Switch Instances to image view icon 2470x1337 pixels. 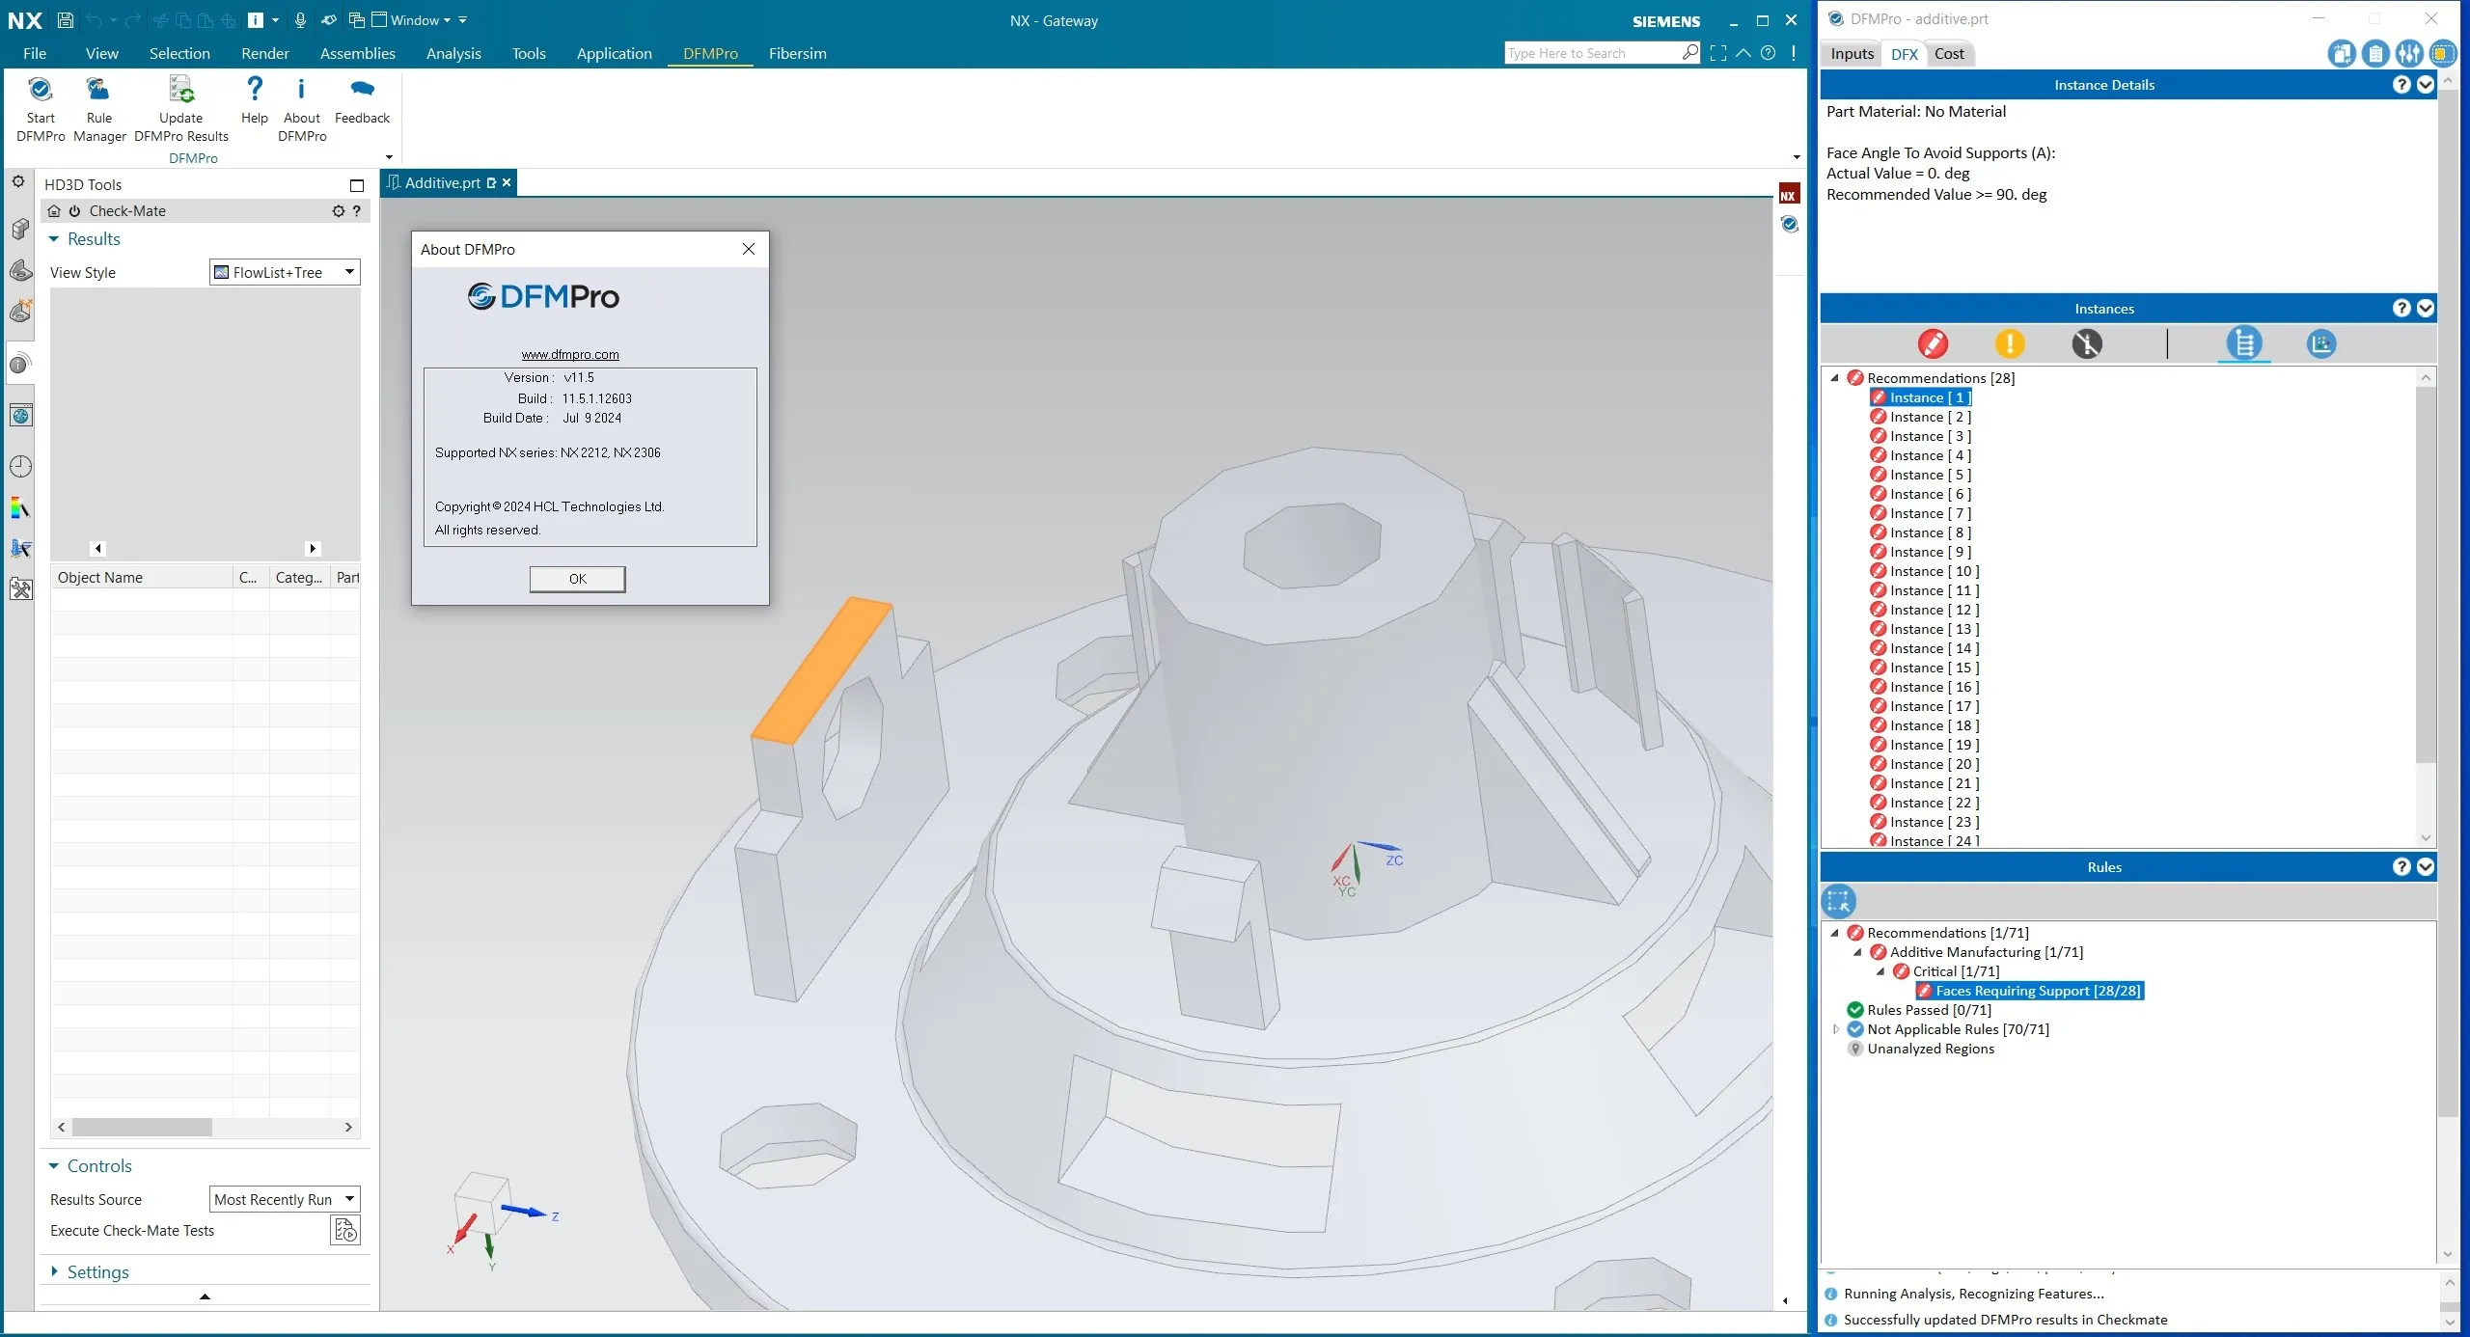coord(2320,343)
